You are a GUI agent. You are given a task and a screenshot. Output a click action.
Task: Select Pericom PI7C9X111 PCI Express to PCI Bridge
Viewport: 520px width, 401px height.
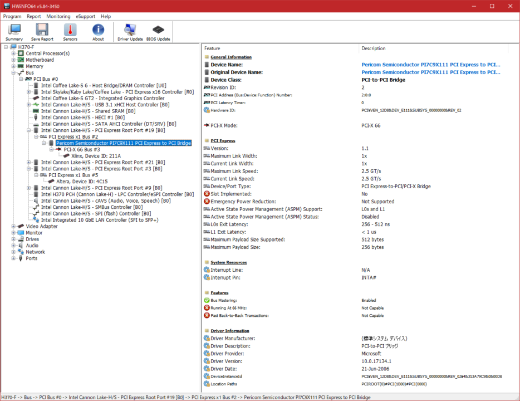124,143
